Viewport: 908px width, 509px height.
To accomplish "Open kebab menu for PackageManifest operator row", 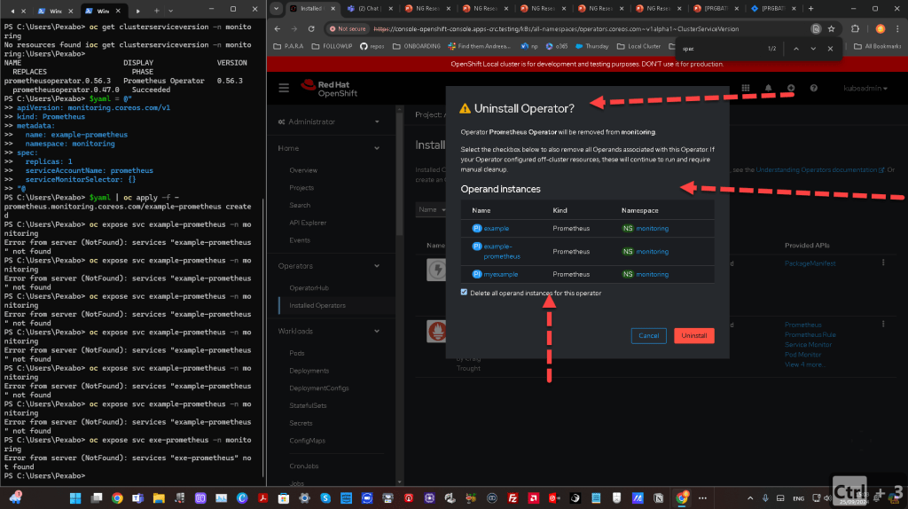I will (883, 262).
